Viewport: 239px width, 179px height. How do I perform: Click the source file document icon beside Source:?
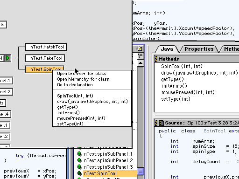click(161, 123)
